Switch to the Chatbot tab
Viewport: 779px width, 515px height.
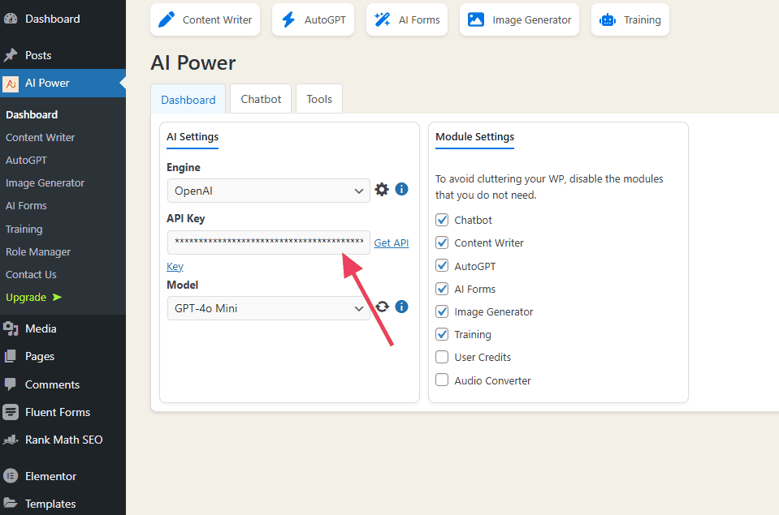click(261, 99)
